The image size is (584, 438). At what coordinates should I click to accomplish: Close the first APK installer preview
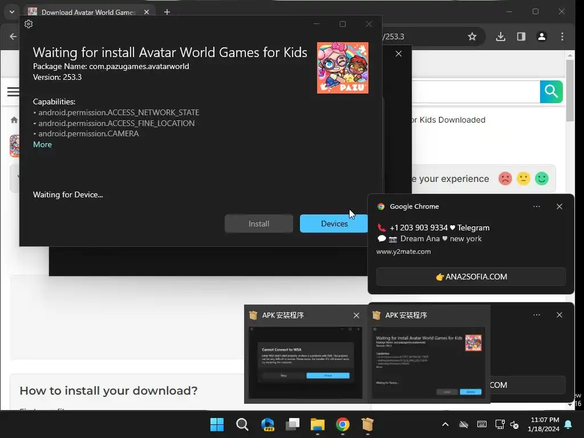[356, 315]
